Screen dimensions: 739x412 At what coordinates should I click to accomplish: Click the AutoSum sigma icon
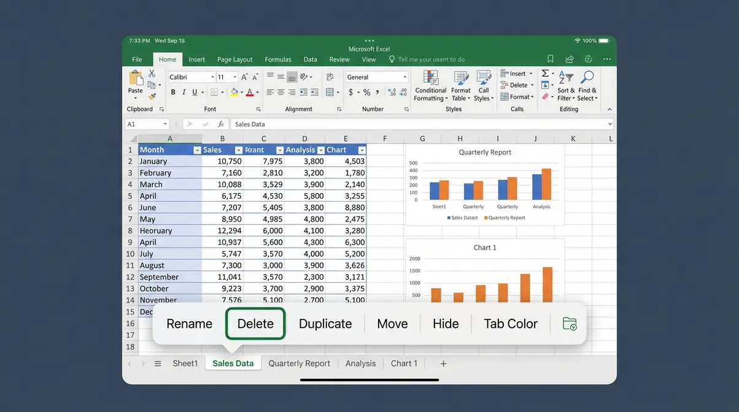click(x=544, y=74)
